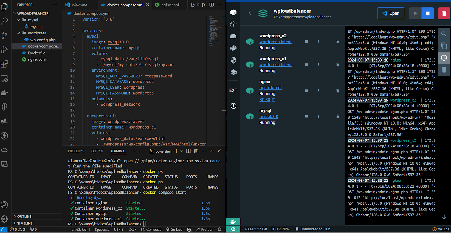Start the wploadbalancer stack with play button

coord(415,13)
